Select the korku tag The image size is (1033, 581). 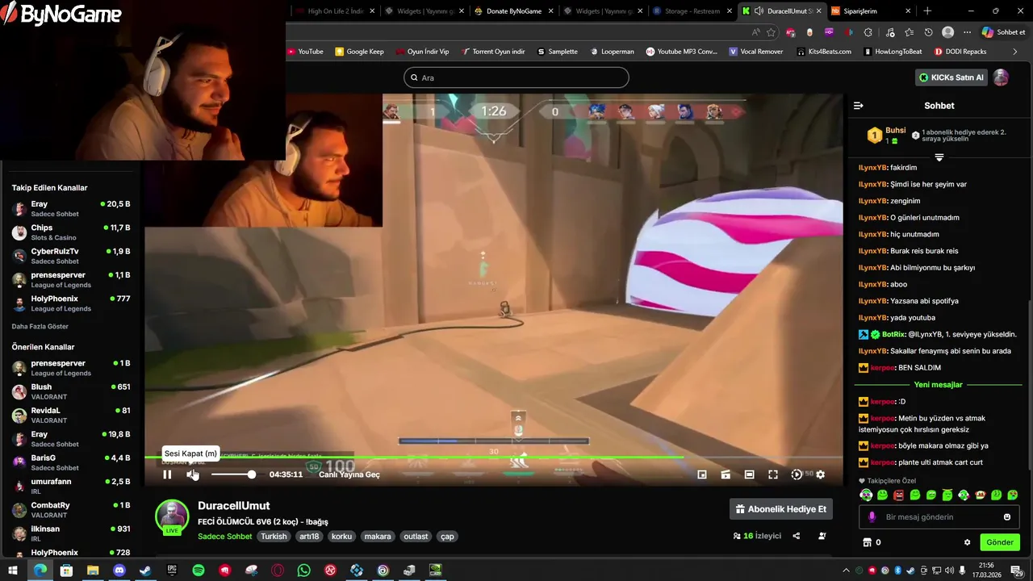click(x=341, y=536)
